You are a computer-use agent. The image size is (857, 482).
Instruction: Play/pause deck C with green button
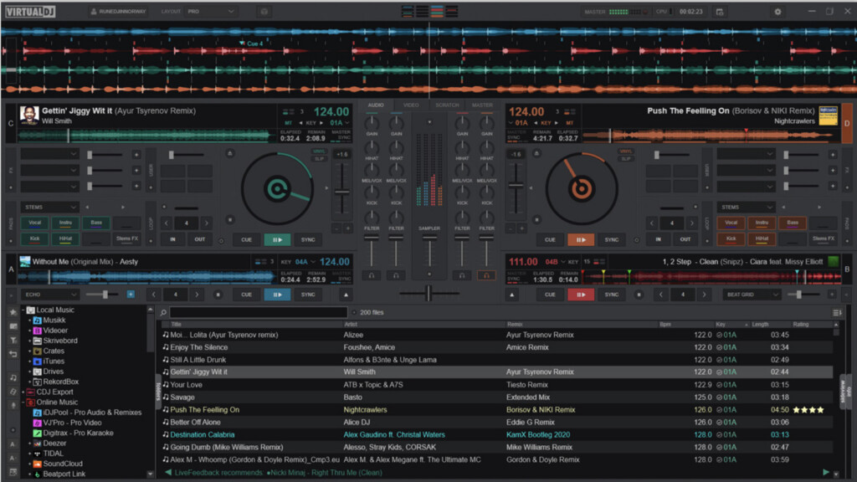tap(277, 239)
